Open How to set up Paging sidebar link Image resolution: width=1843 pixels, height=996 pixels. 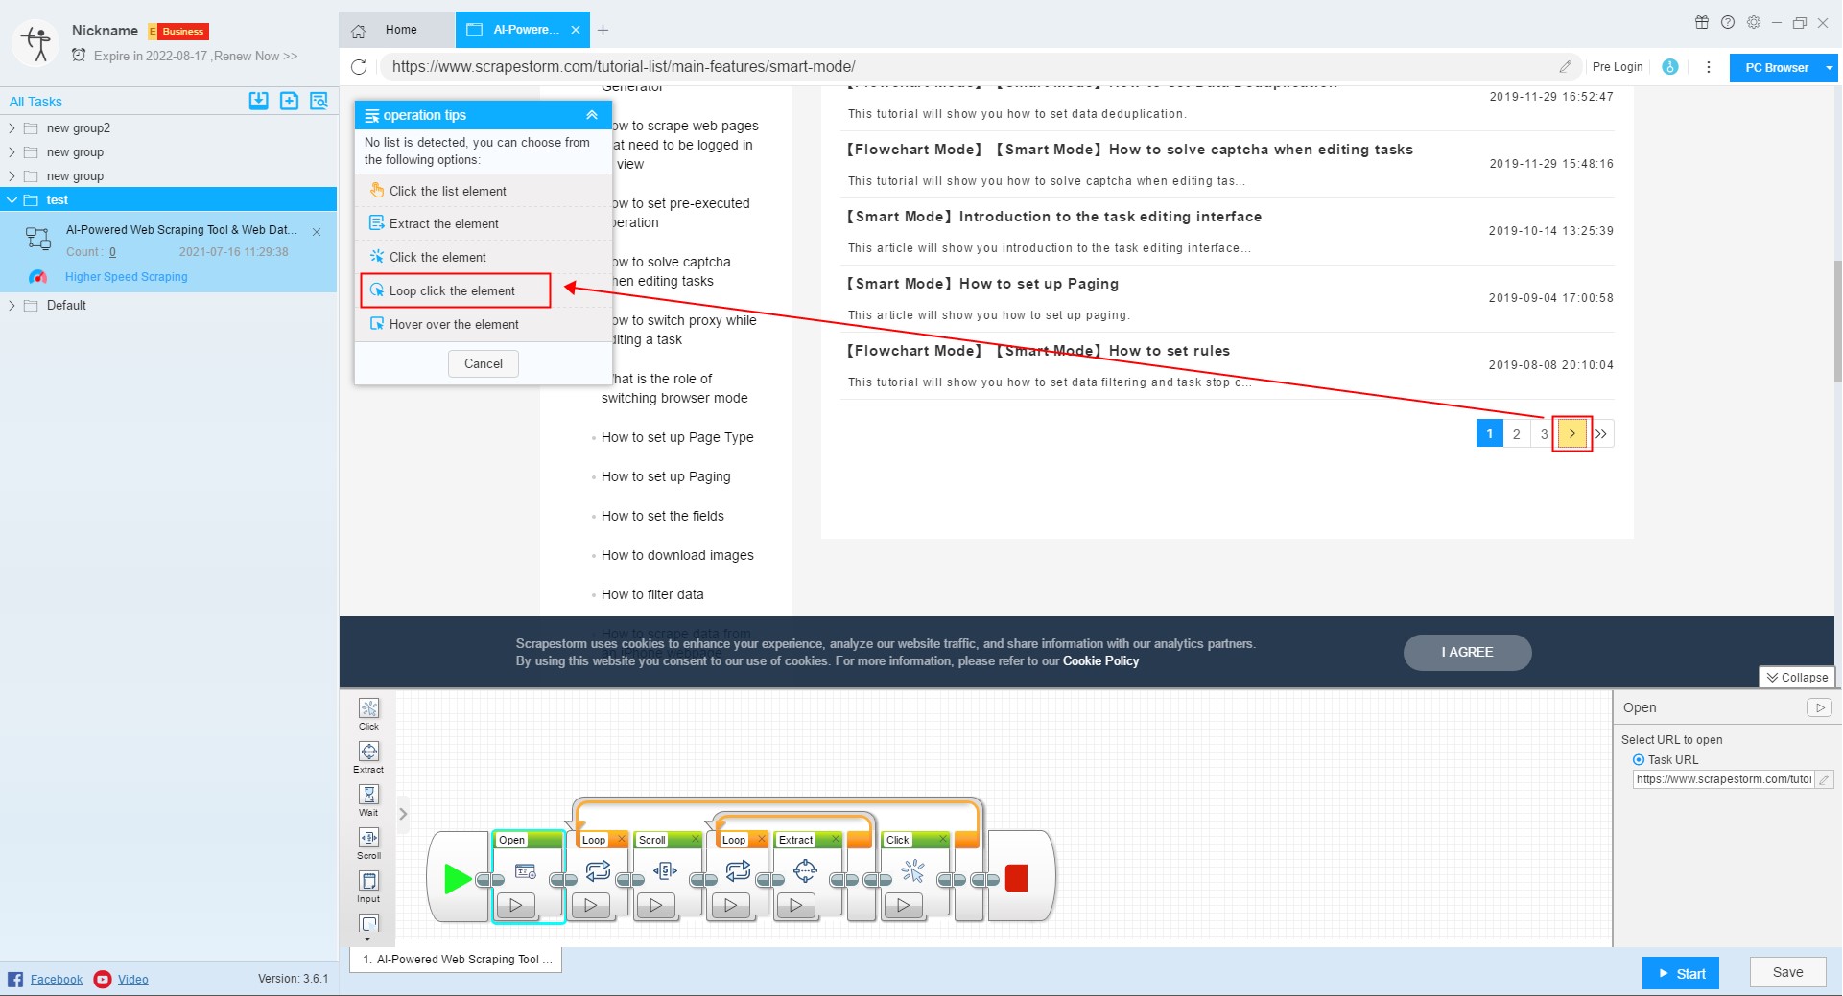(x=666, y=476)
